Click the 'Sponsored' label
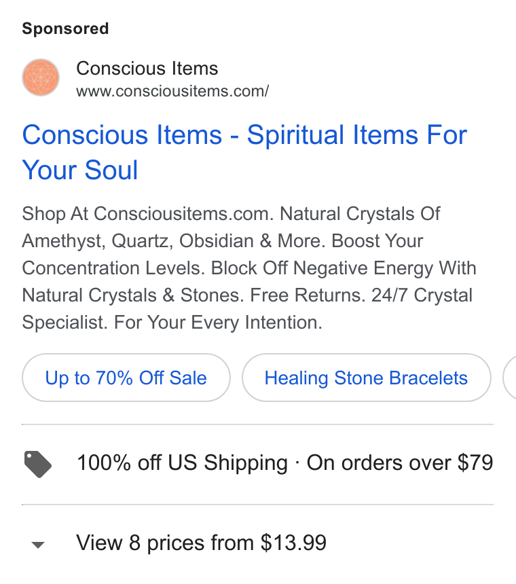The height and width of the screenshot is (584, 516). click(66, 29)
